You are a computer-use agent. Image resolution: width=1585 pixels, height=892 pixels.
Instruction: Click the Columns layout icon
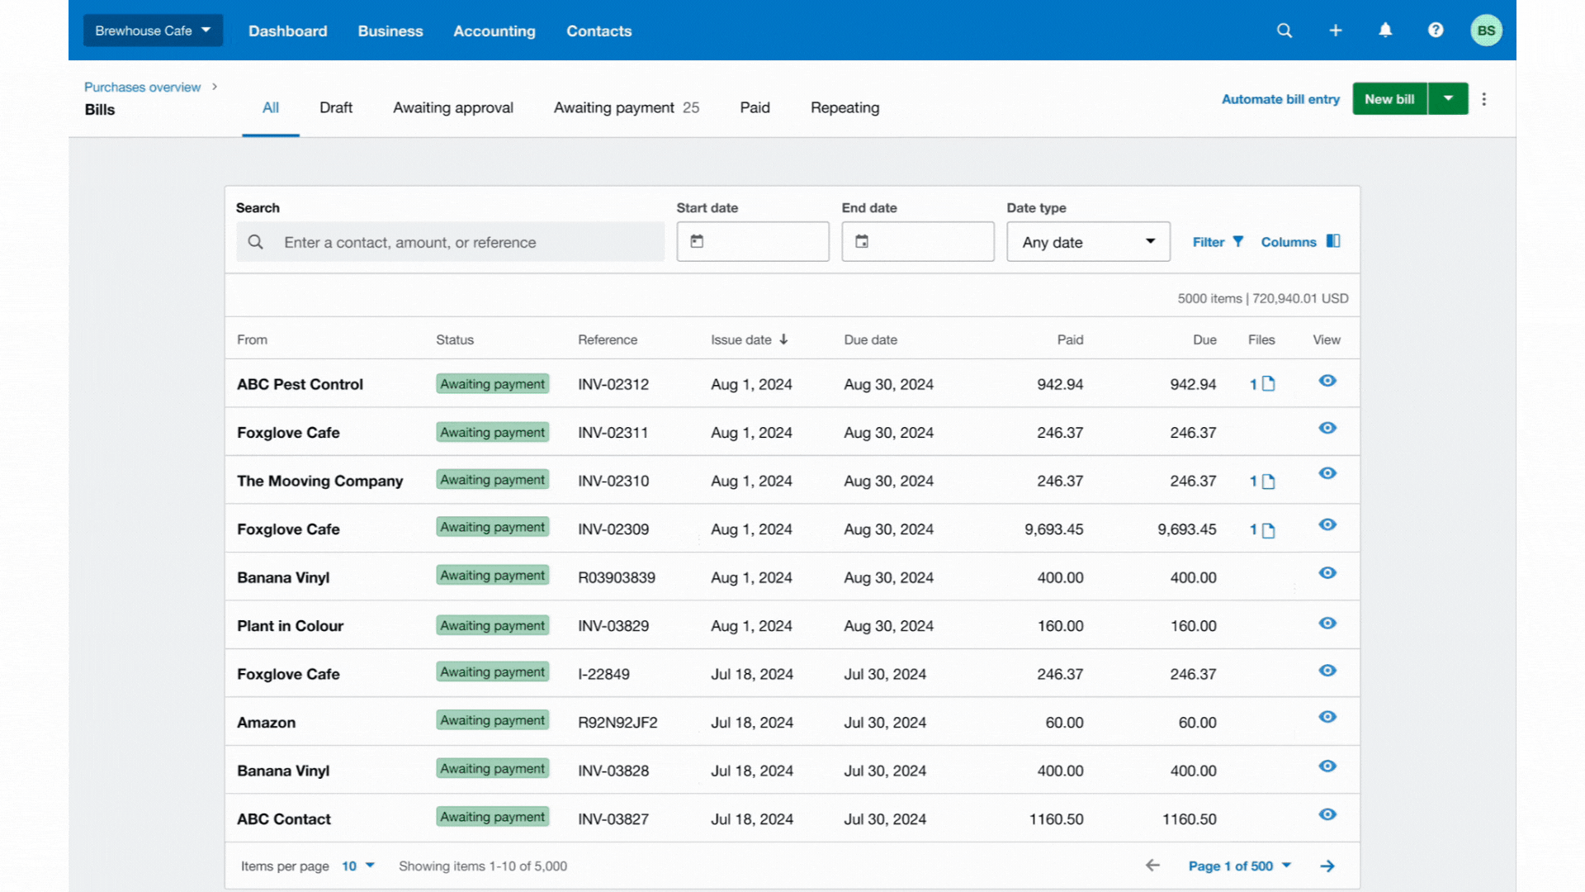tap(1332, 241)
